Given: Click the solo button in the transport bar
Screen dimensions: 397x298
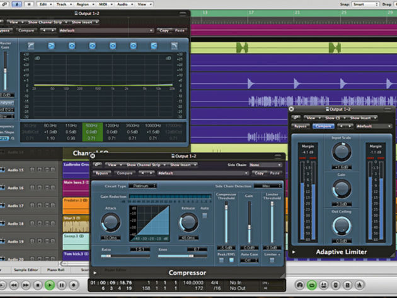Looking at the screenshot, I should click(x=347, y=285).
